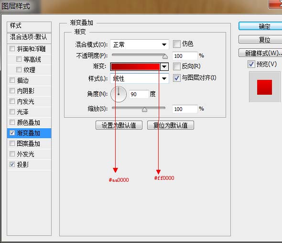This screenshot has width=282, height=243.
Task: Uncheck the 预览(V) preview checkbox
Action: [x=251, y=64]
